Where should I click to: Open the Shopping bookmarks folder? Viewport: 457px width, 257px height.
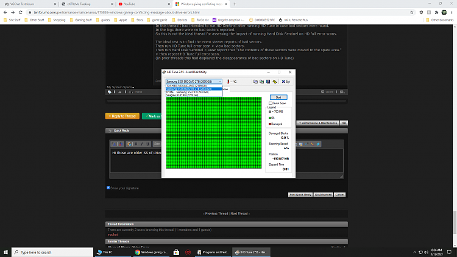57,20
